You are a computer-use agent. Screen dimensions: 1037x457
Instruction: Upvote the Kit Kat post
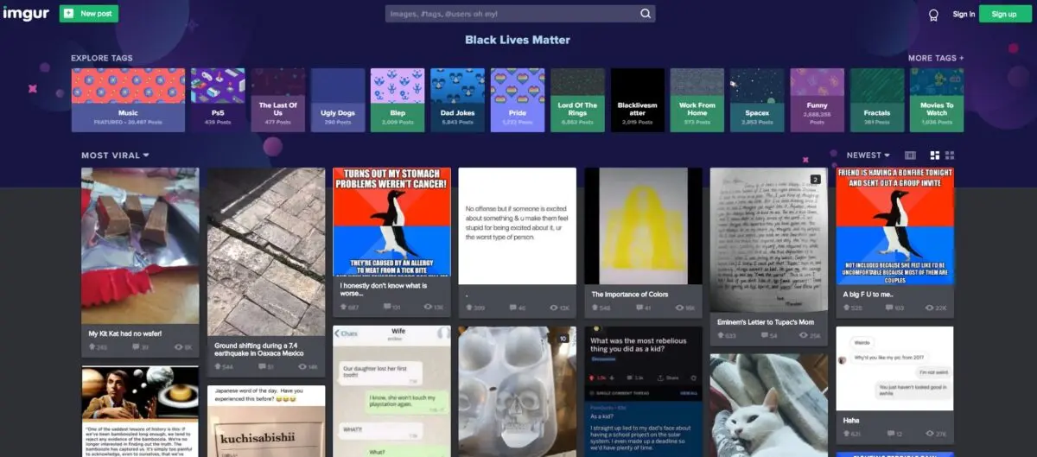pyautogui.click(x=92, y=347)
